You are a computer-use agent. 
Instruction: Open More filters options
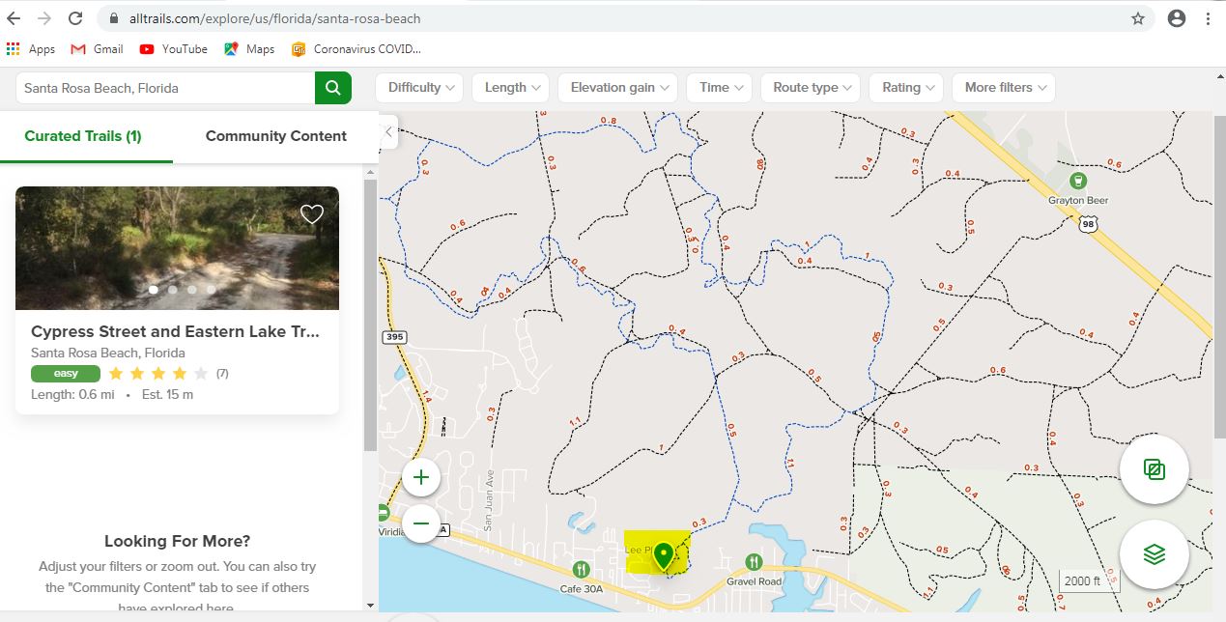click(1003, 88)
